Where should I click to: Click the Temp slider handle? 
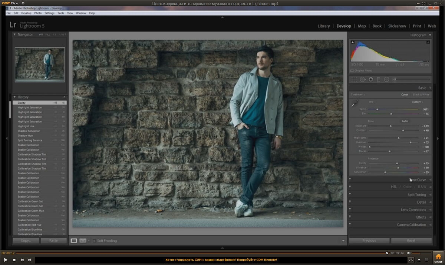coord(378,109)
